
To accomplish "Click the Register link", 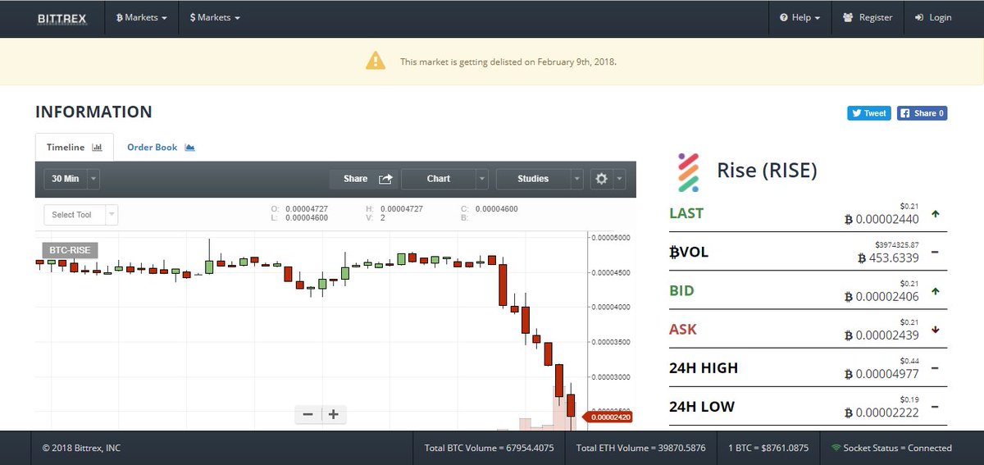I will coord(868,17).
